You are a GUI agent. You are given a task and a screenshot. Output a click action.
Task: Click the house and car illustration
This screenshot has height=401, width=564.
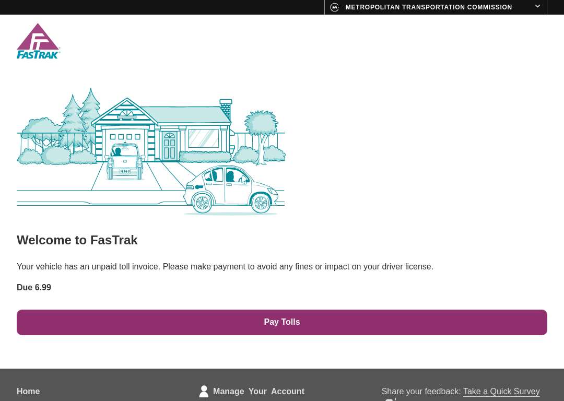151,151
